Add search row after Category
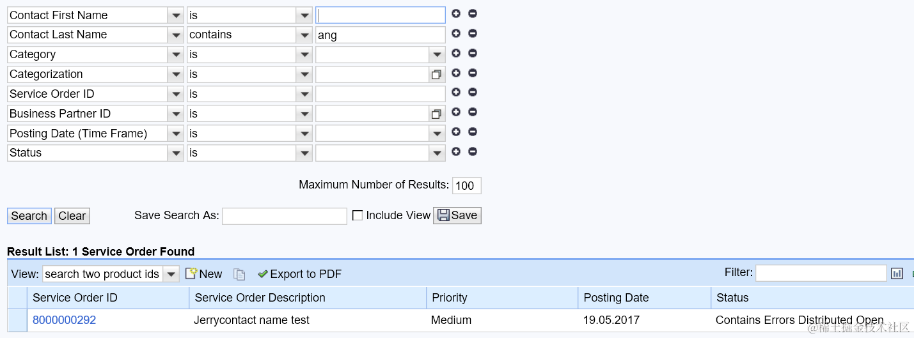The height and width of the screenshot is (338, 914). click(456, 53)
